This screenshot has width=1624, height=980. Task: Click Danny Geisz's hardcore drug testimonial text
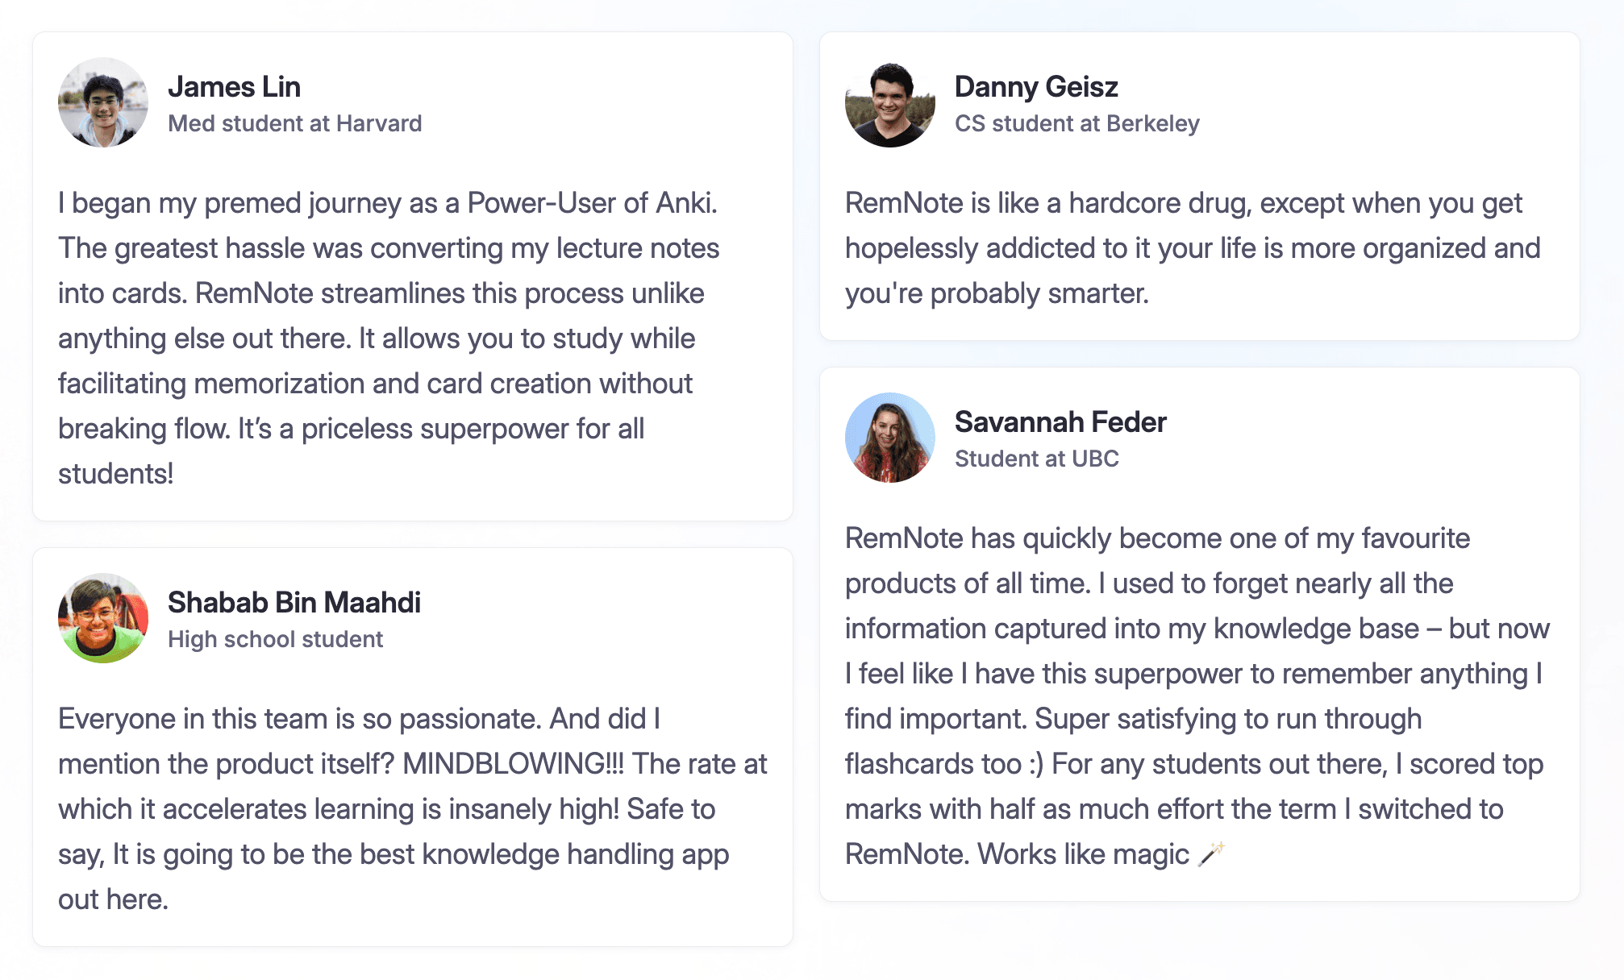coord(1193,248)
